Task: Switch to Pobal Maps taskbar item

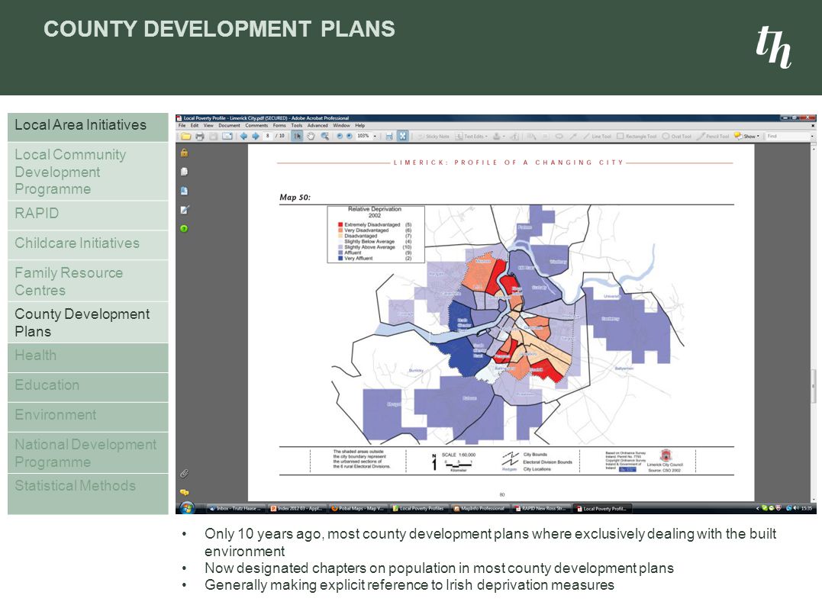Action: pyautogui.click(x=358, y=508)
